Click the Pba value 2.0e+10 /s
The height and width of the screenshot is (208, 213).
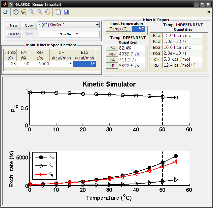point(183,53)
